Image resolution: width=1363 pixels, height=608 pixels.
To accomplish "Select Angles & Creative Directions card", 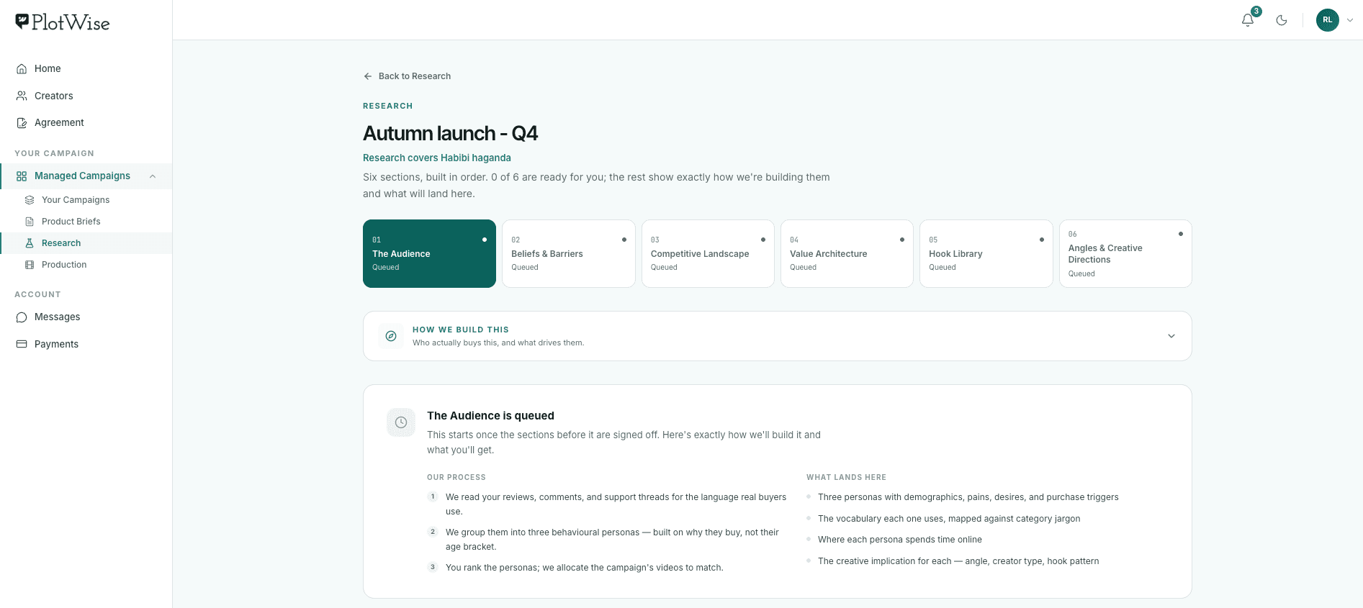I will click(x=1125, y=253).
